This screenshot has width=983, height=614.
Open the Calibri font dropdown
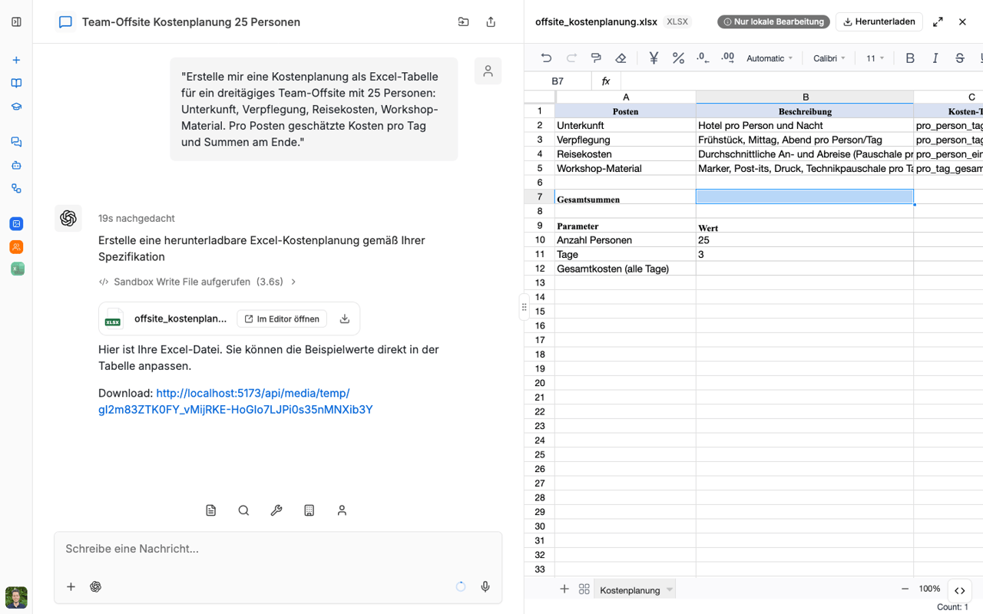tap(829, 58)
